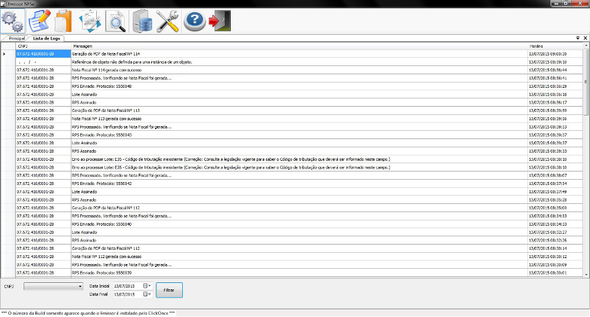Select the Lista de Logs tab
The image size is (590, 317).
(47, 38)
